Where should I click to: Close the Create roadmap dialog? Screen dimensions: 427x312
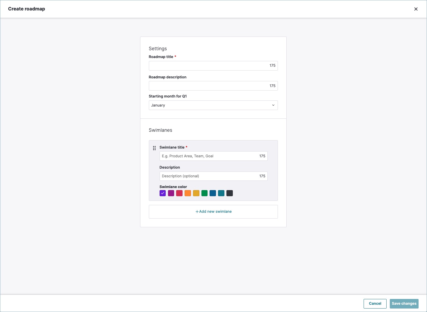[416, 9]
